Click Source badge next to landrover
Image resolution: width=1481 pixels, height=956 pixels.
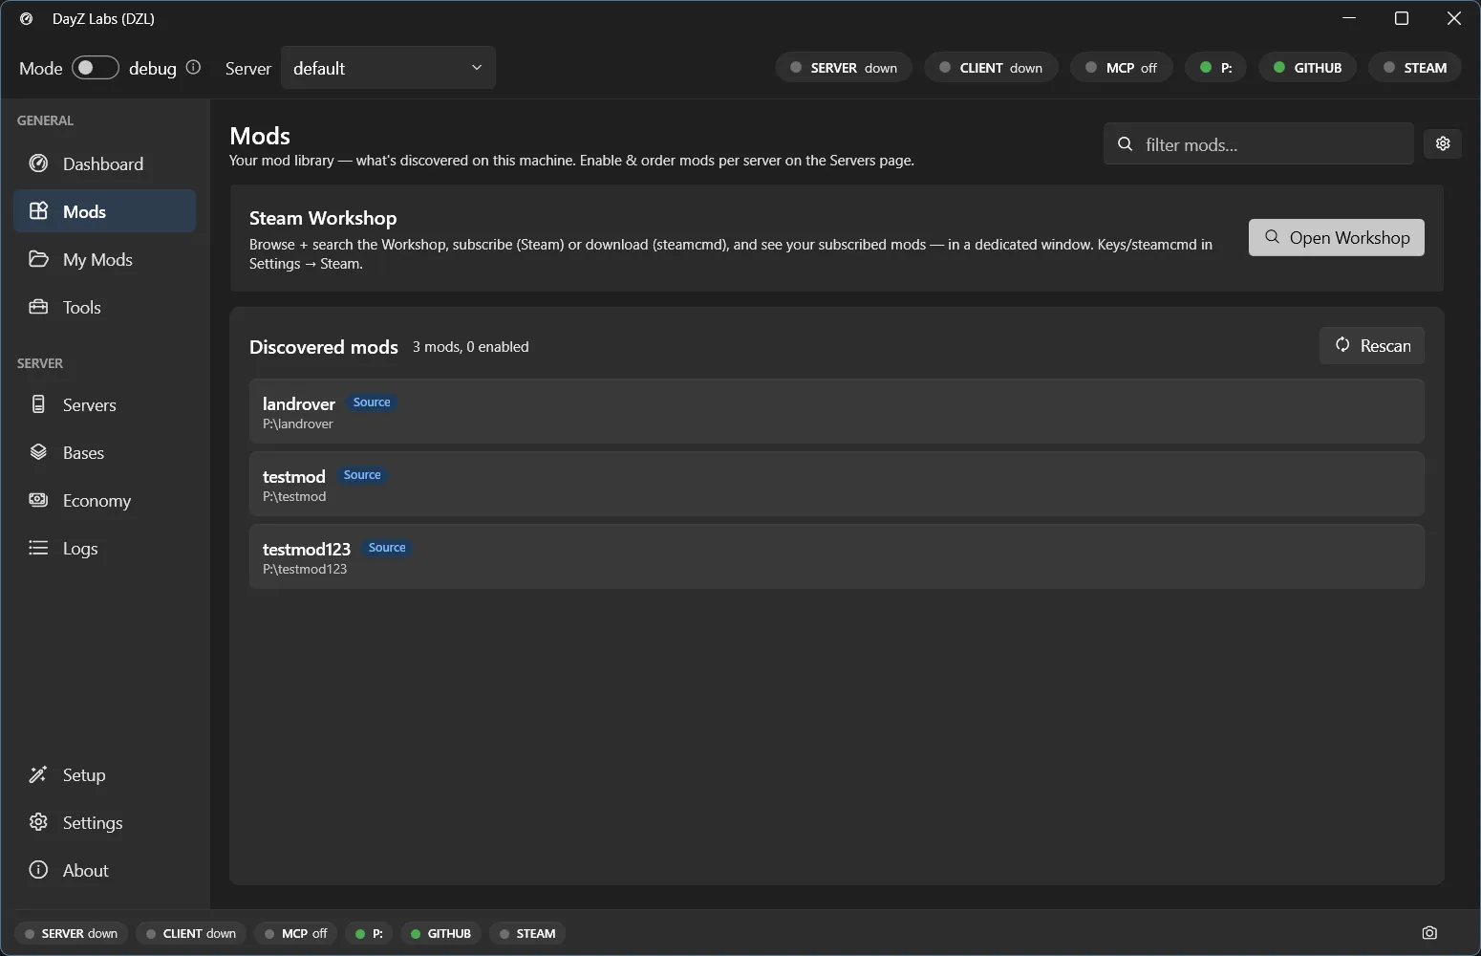[x=372, y=402]
